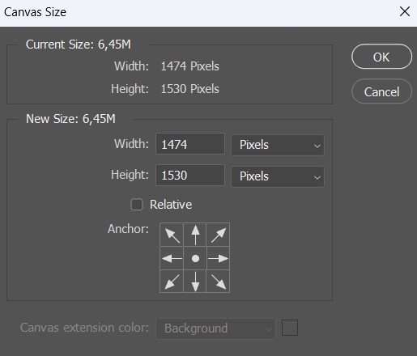Screen dimensions: 417x356
Task: Set anchor to bottom-right arrow
Action: (x=218, y=282)
